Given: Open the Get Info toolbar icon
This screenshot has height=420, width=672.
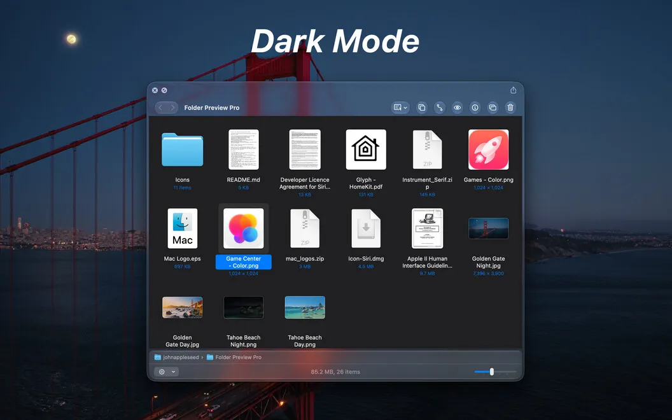Looking at the screenshot, I should pos(475,108).
